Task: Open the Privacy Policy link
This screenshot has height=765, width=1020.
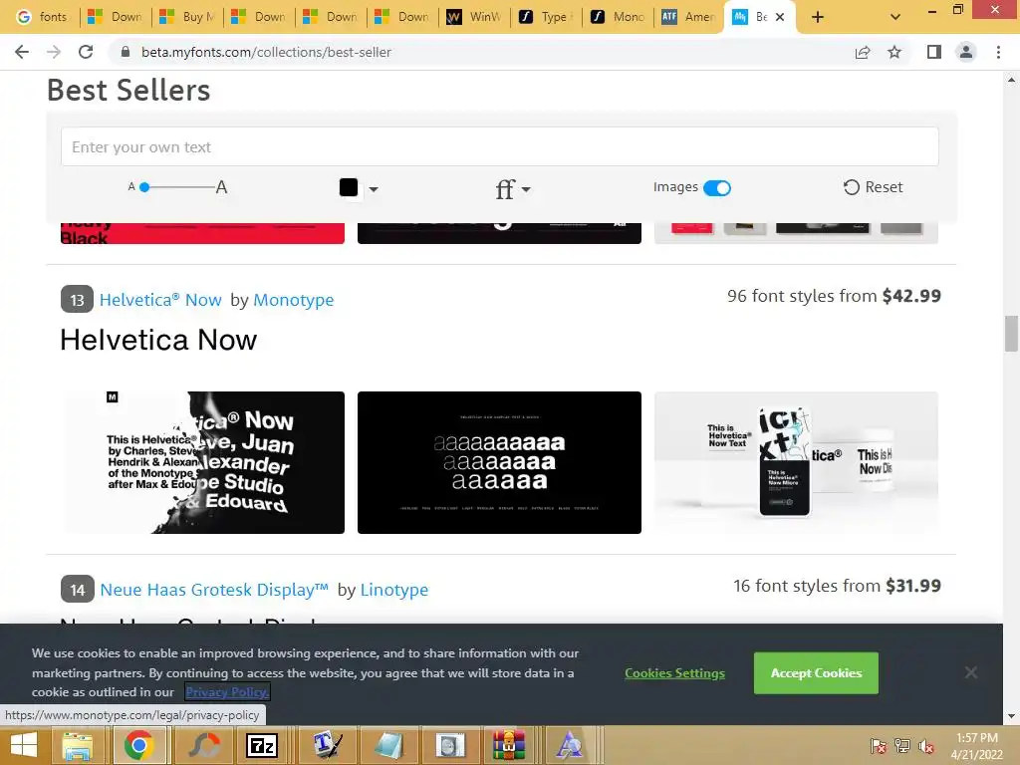Action: (x=227, y=692)
